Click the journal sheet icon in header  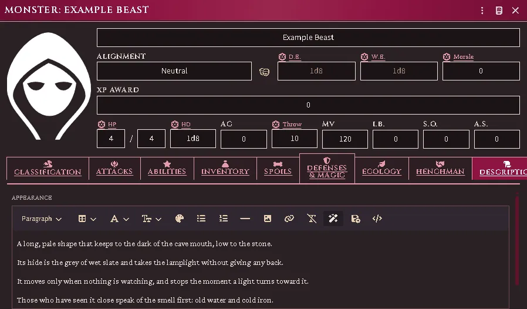[499, 11]
